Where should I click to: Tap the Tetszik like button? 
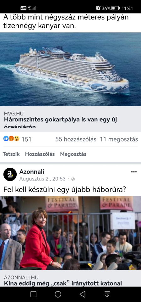(11, 154)
